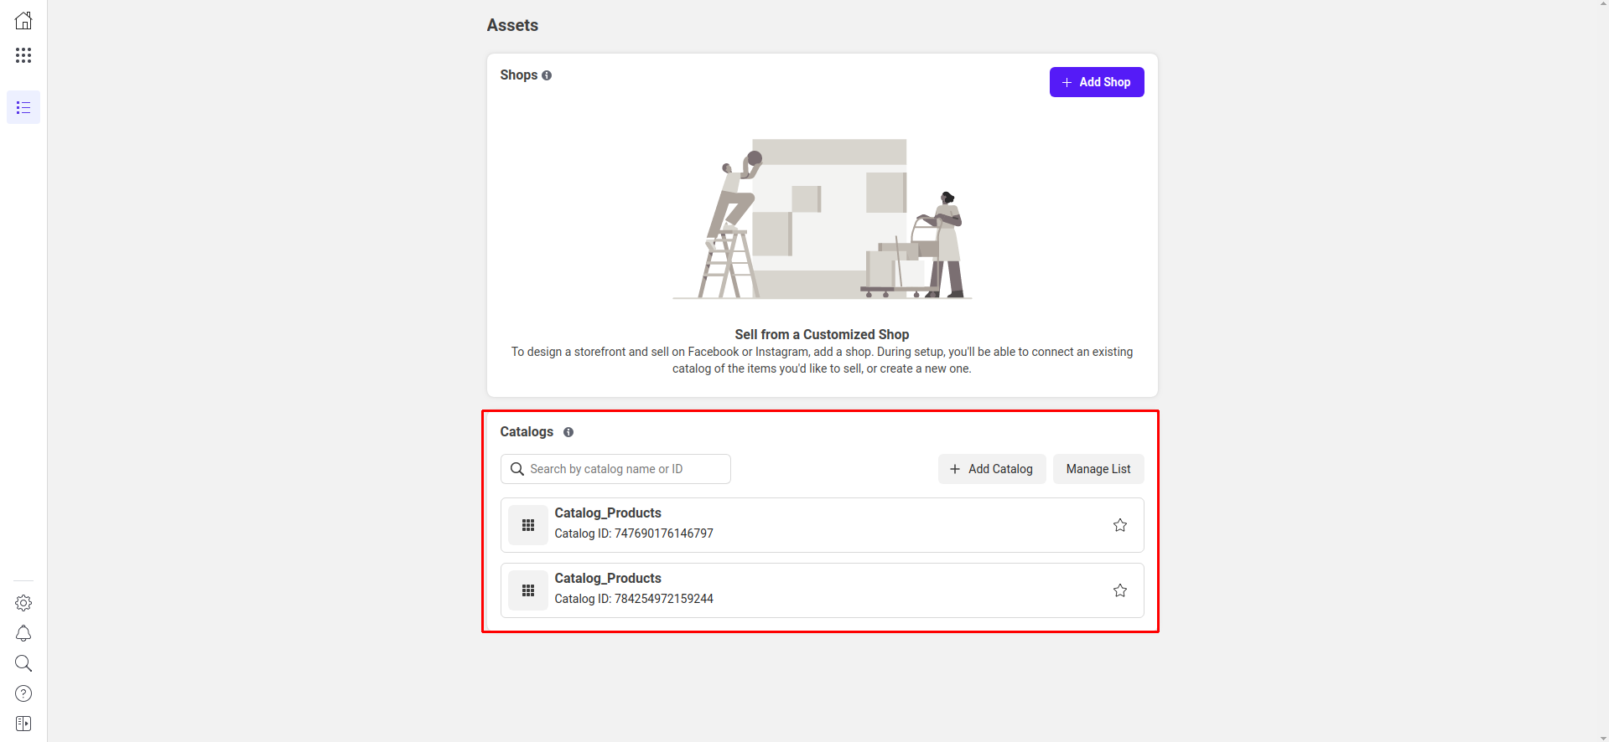
Task: Click the grid icon of catalog 747690176146797
Action: (528, 525)
